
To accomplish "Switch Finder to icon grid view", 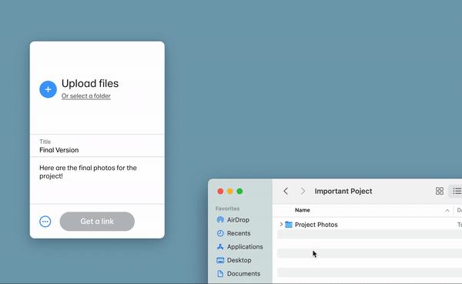I will point(440,191).
